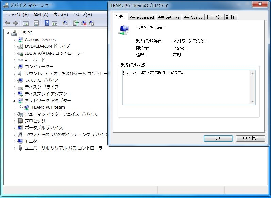Open the ファイル(F) menu
The width and height of the screenshot is (271, 198).
click(x=17, y=15)
